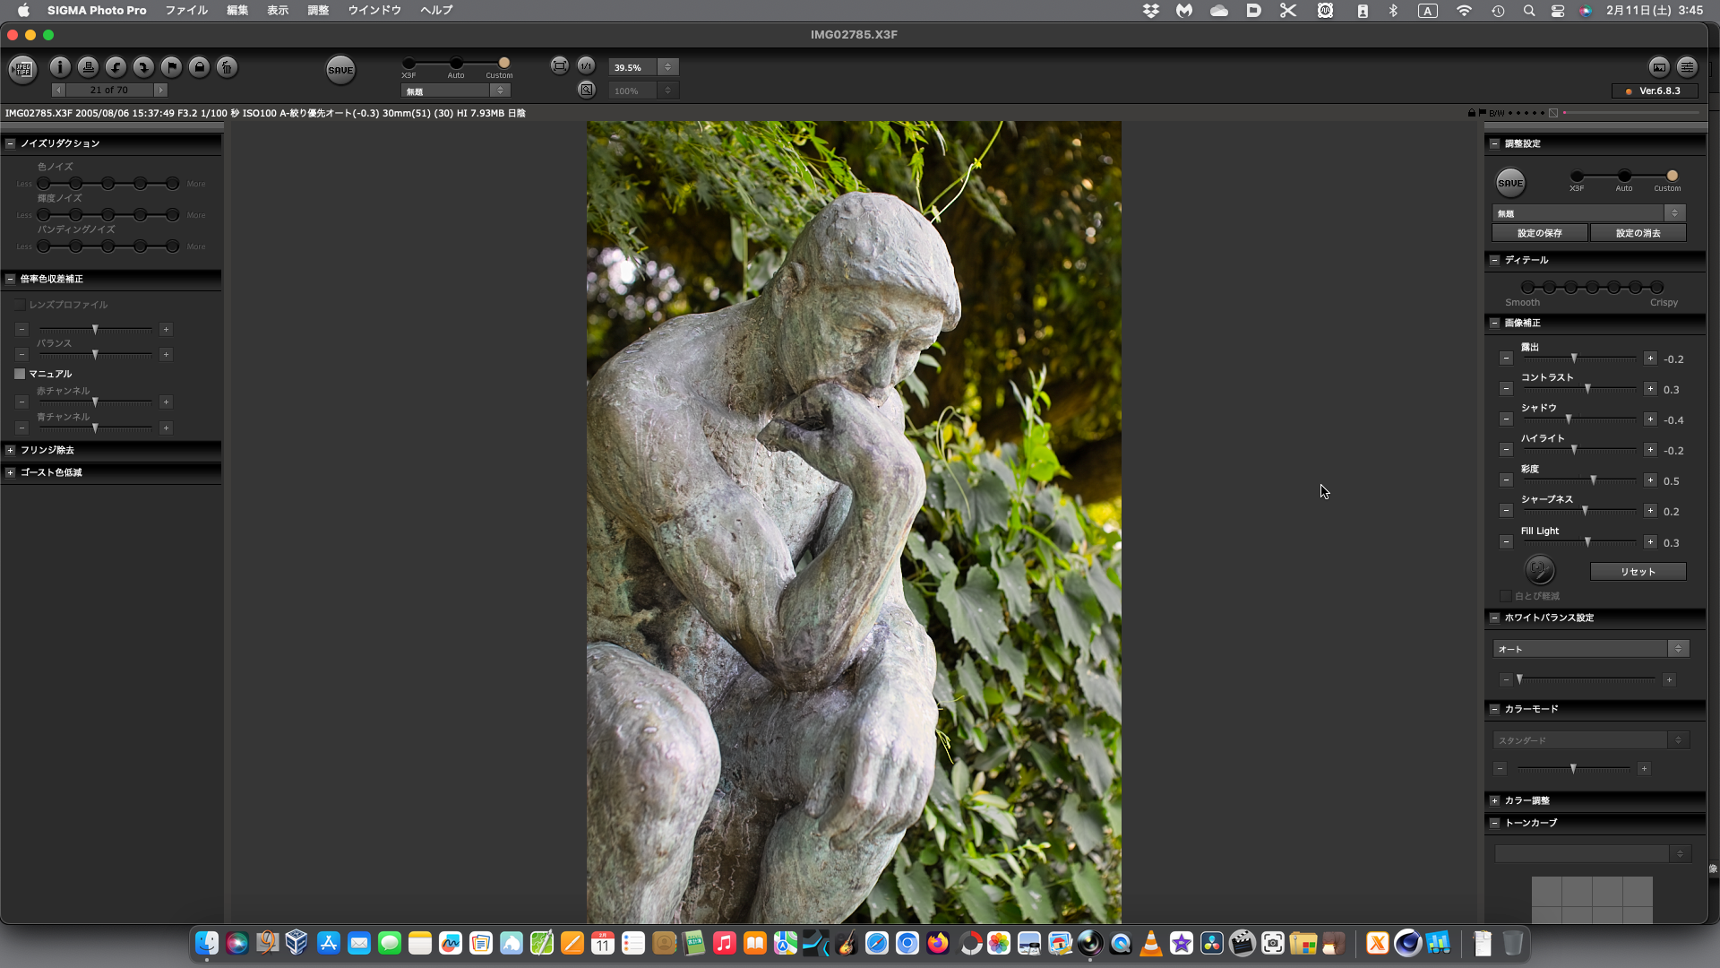The width and height of the screenshot is (1720, 968).
Task: Rotate image left with toolbar icon
Action: coord(116,67)
